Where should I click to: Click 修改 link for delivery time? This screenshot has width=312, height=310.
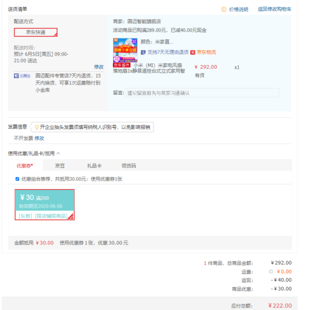click(x=99, y=67)
